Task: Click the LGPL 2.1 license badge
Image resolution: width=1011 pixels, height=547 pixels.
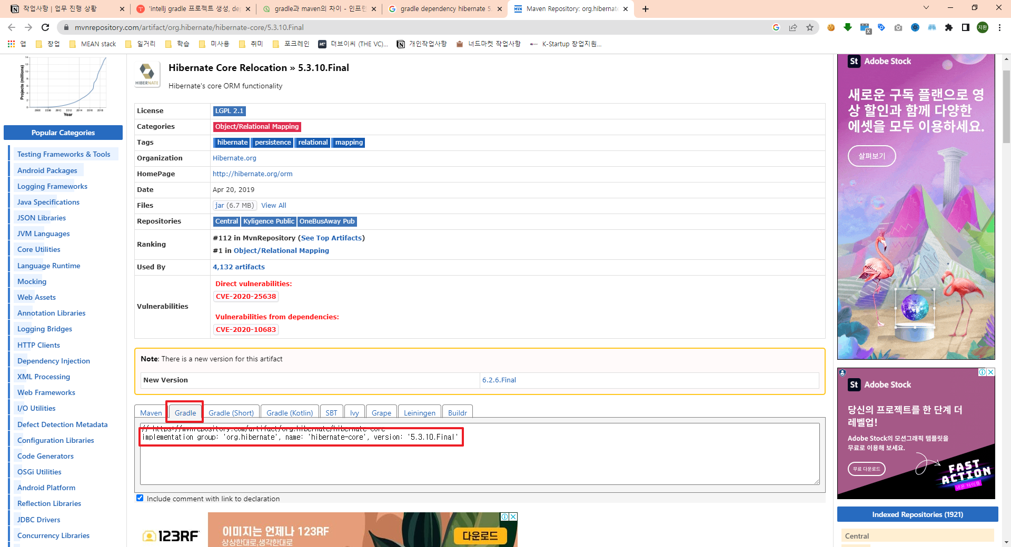Action: pyautogui.click(x=229, y=111)
